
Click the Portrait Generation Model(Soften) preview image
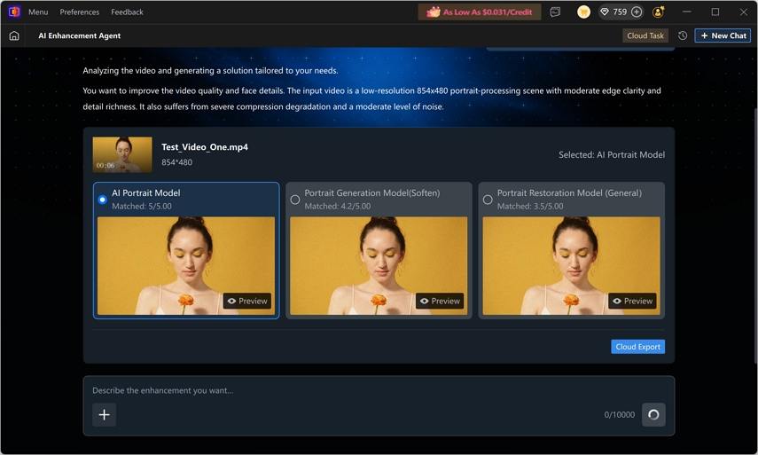[x=379, y=265]
